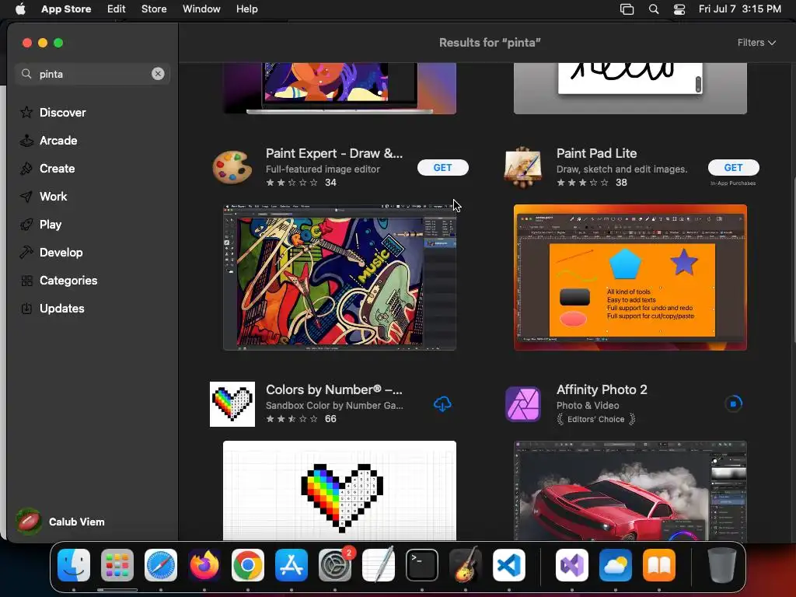Open the Weather app in Dock
This screenshot has width=796, height=597.
pos(616,565)
